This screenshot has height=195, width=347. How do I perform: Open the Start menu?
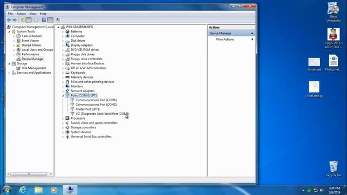coord(7,190)
